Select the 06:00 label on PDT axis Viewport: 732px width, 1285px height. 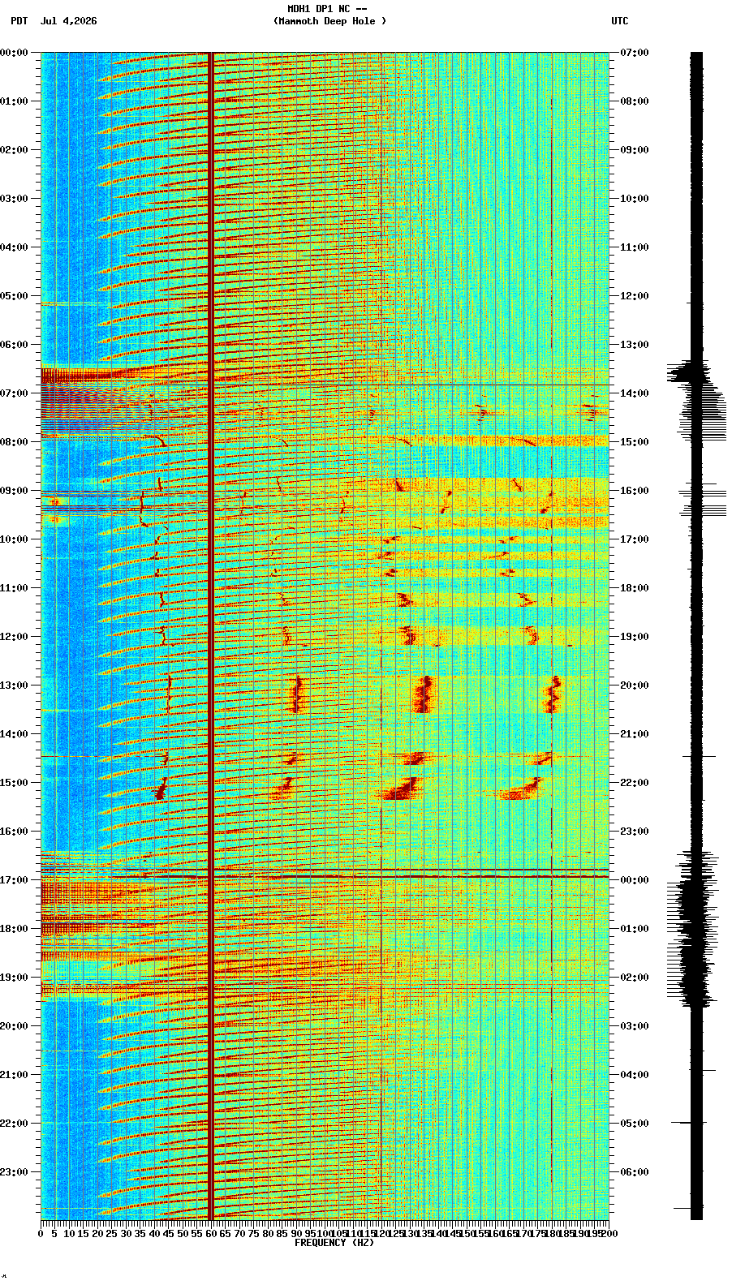[x=14, y=345]
